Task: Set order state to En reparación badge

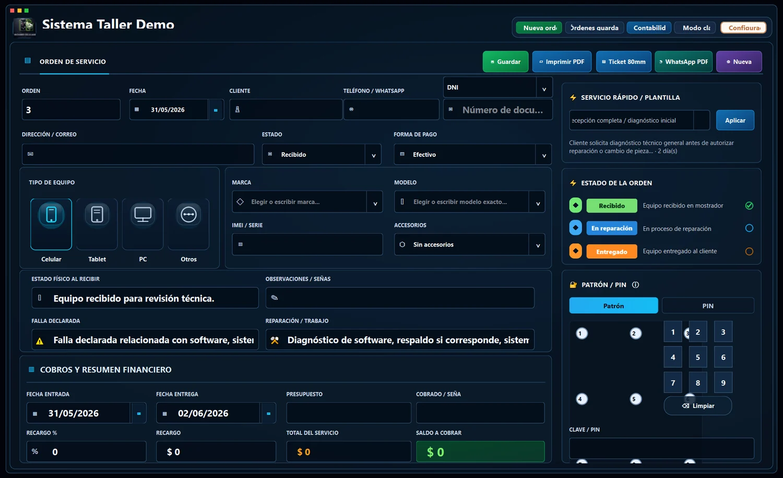Action: pos(612,228)
